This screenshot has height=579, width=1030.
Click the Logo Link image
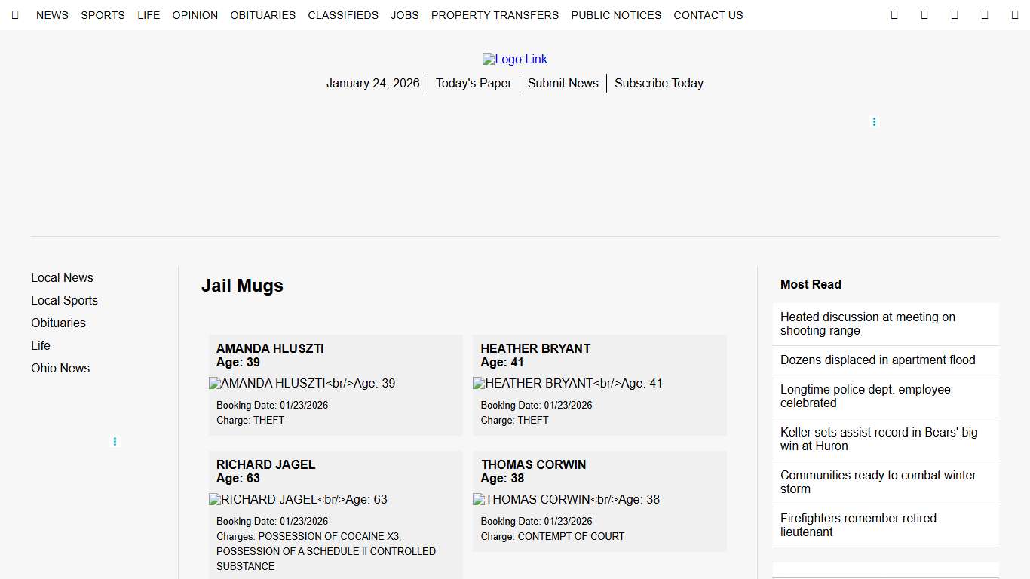click(x=515, y=59)
